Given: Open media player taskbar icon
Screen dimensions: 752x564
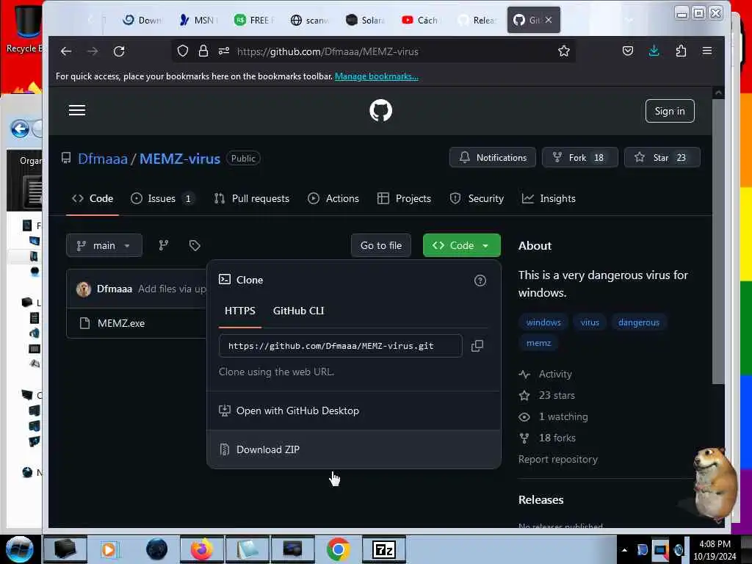Looking at the screenshot, I should 109,549.
